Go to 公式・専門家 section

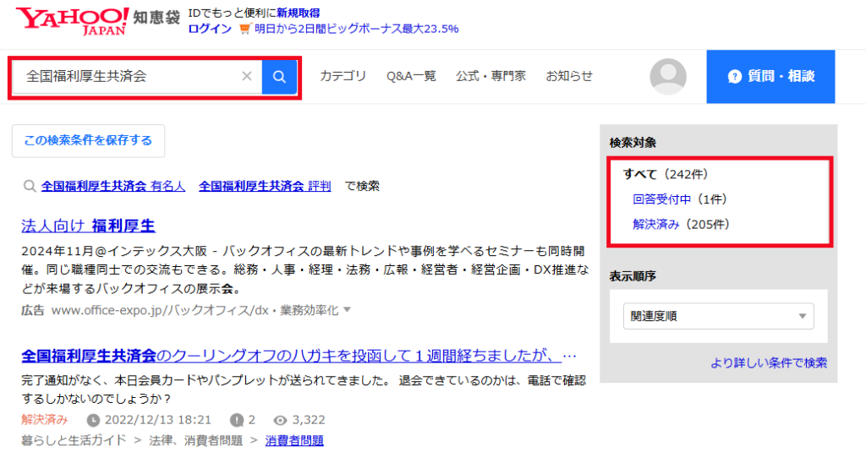click(x=491, y=76)
